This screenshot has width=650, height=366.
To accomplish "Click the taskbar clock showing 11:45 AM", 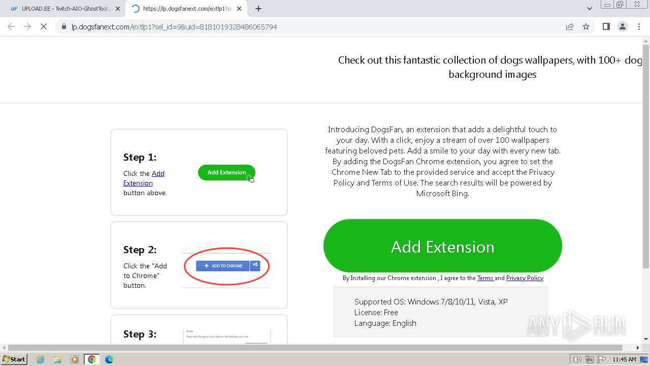I will 624,359.
